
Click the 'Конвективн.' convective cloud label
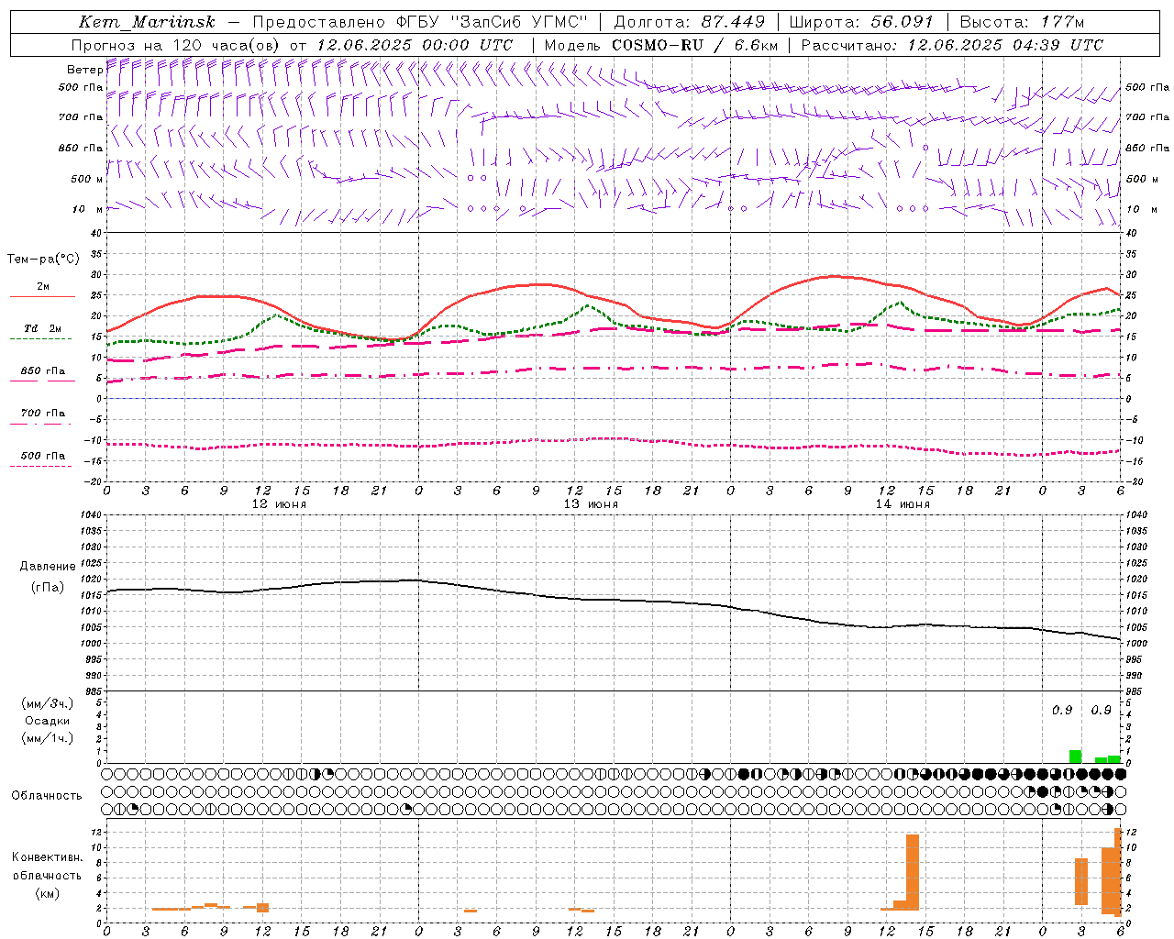coord(48,857)
